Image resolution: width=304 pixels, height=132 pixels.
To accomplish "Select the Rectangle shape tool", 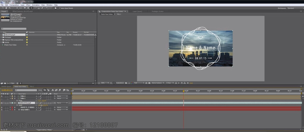I will (25, 8).
